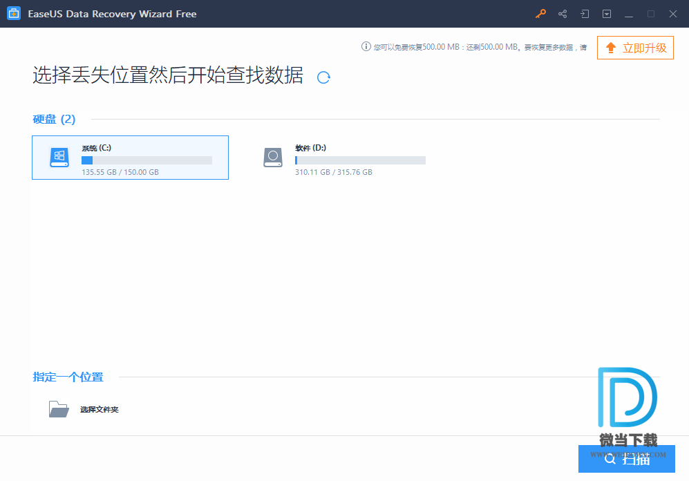This screenshot has height=481, width=689.
Task: Click the C: drive usage bar
Action: tap(147, 160)
